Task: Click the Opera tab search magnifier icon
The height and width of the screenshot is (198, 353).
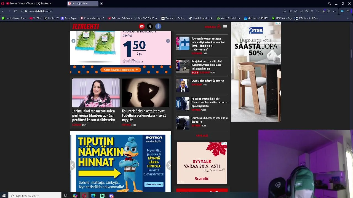Action: pos(330,4)
